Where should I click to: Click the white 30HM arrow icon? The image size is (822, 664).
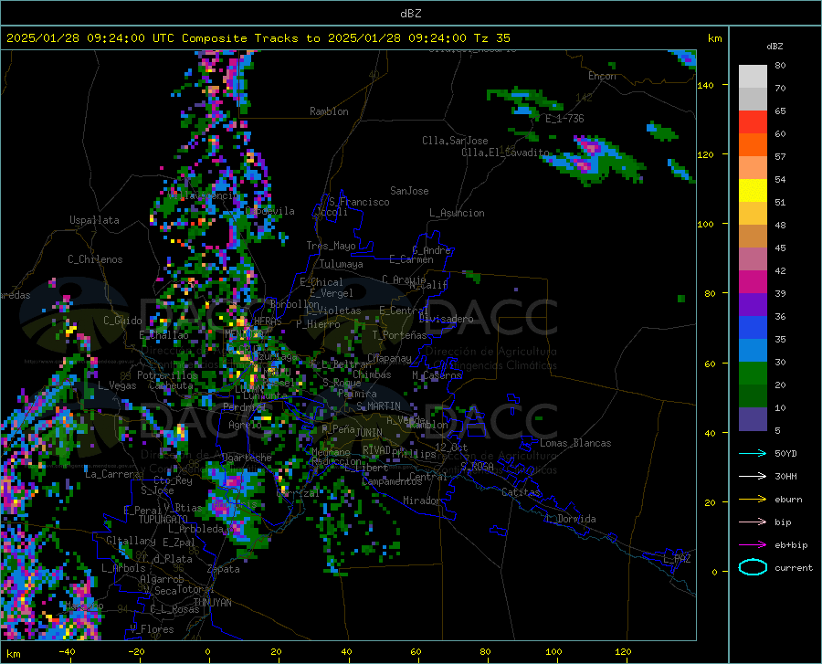(753, 476)
